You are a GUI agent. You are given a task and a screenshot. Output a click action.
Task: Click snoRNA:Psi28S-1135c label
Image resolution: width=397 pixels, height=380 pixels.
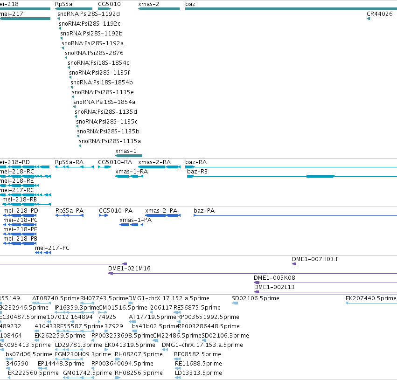107,121
